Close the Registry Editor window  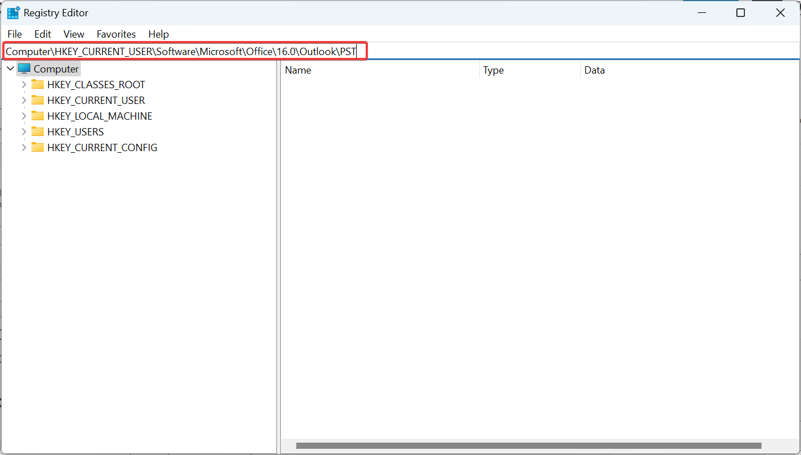pyautogui.click(x=780, y=13)
